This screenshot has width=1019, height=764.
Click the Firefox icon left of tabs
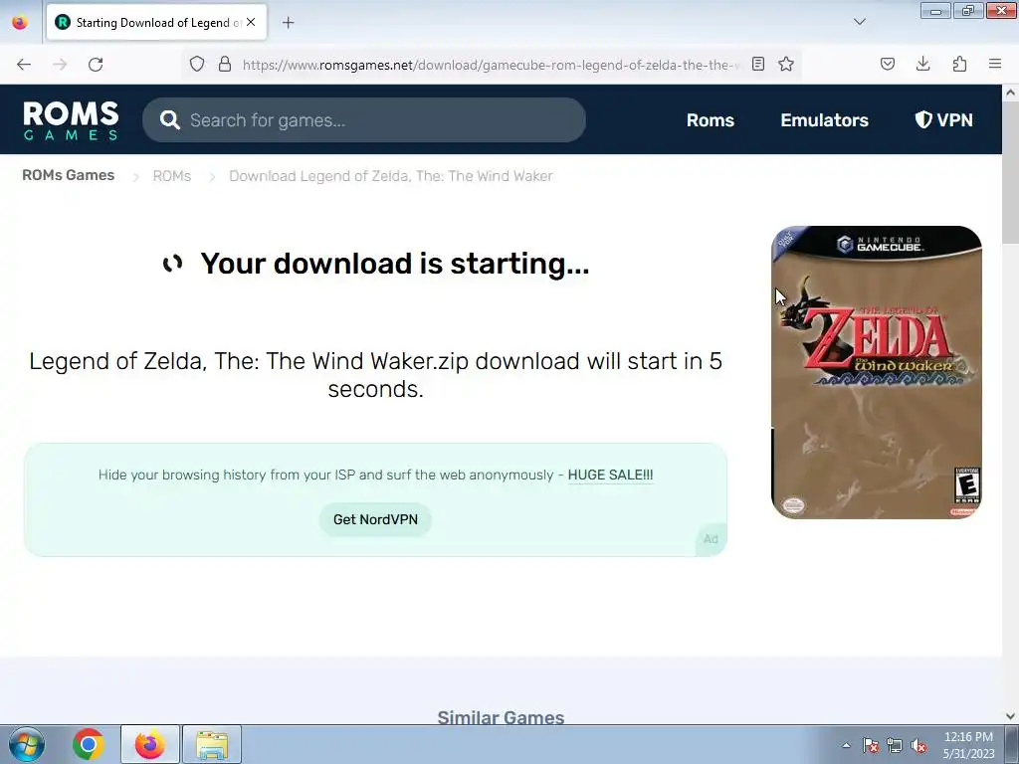coord(20,22)
